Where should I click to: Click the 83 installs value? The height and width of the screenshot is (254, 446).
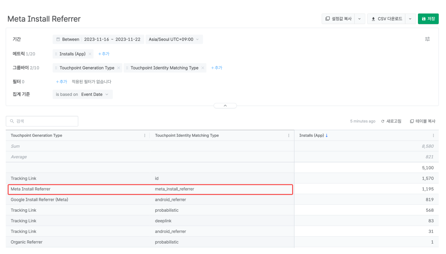(431, 221)
